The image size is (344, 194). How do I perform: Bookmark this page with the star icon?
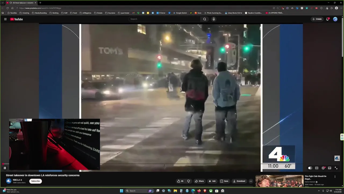click(x=278, y=8)
